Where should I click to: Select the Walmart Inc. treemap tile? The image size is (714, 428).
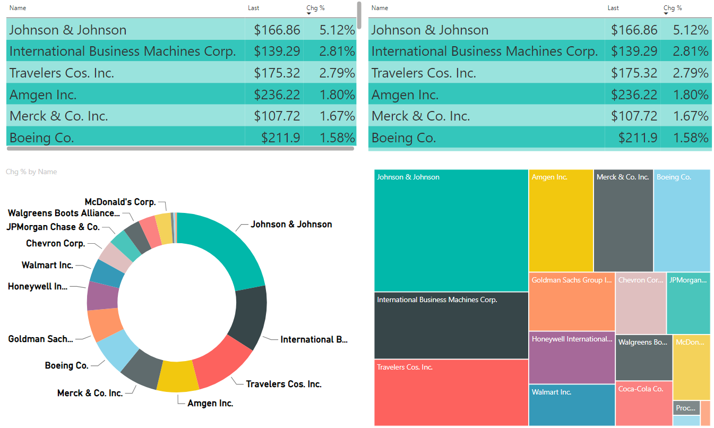(x=572, y=405)
